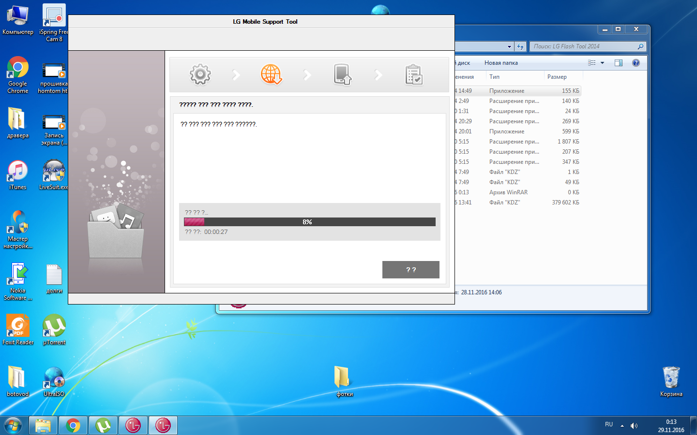Expand the view options dropdown arrow
The width and height of the screenshot is (697, 435).
tap(603, 63)
